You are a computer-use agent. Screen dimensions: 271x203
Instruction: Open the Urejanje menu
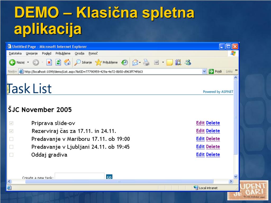pyautogui.click(x=32, y=53)
